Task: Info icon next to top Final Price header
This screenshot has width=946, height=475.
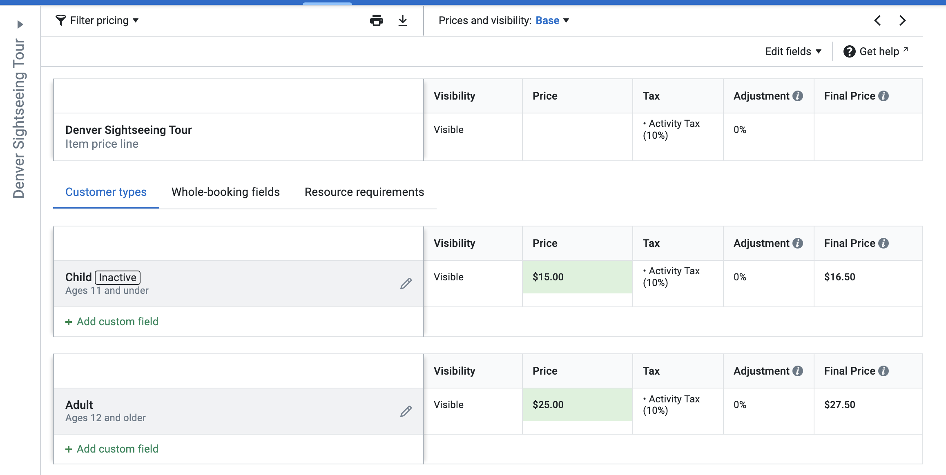Action: (x=884, y=96)
